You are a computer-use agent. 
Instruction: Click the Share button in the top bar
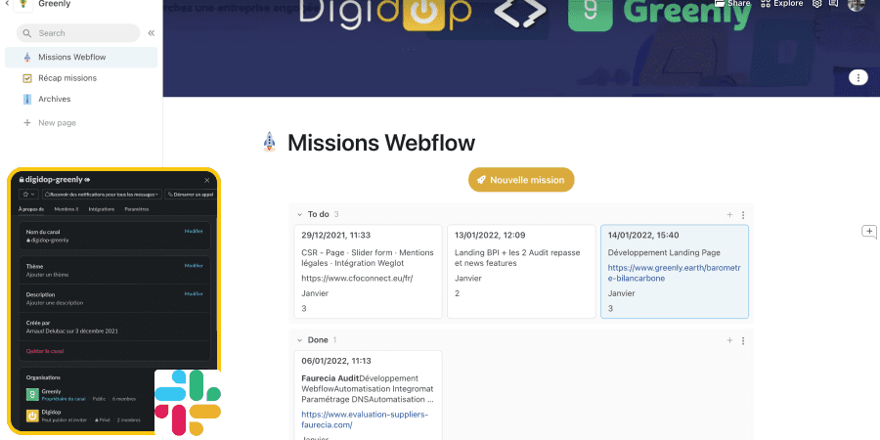733,3
